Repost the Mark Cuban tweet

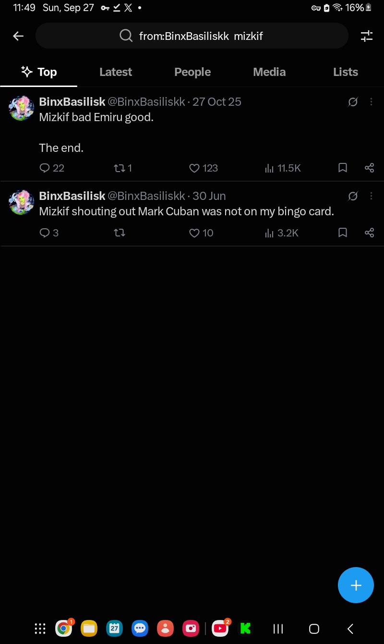click(120, 233)
